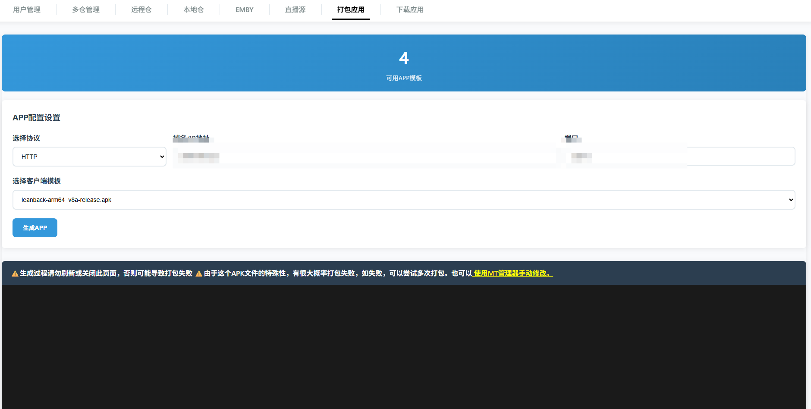Select the 本地仓 tab
Image resolution: width=811 pixels, height=409 pixels.
tap(194, 9)
